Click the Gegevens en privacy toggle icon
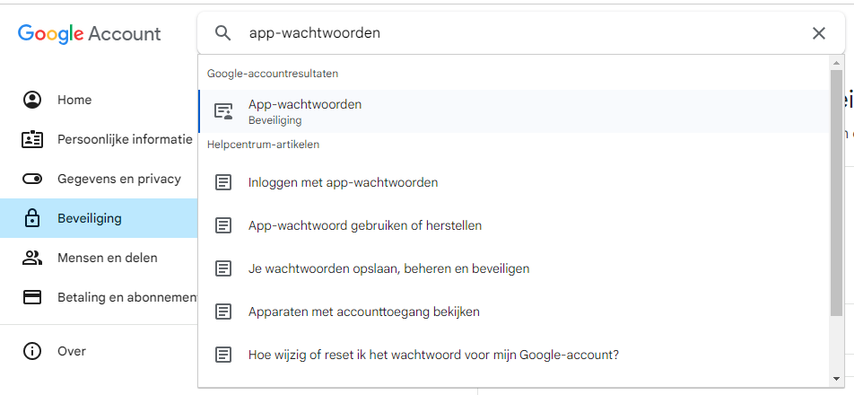Viewport: 854px width, 395px height. click(x=32, y=179)
